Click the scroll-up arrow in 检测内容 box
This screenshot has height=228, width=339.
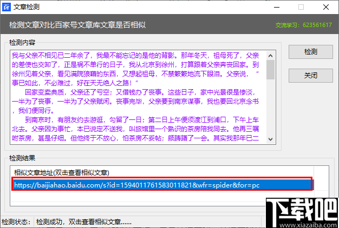[x=270, y=56]
